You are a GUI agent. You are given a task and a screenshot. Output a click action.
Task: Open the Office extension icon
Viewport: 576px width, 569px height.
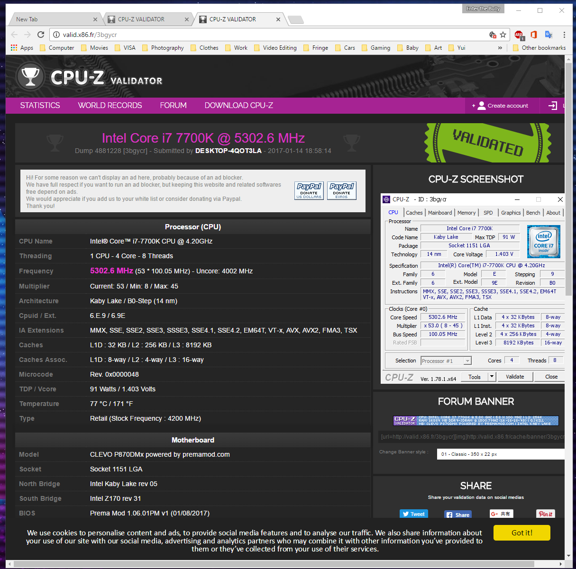(534, 35)
